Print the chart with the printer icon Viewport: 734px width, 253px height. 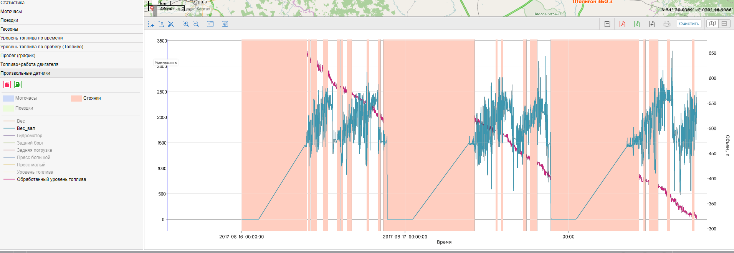(666, 24)
